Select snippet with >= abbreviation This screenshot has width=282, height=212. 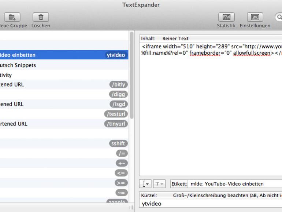click(64, 183)
